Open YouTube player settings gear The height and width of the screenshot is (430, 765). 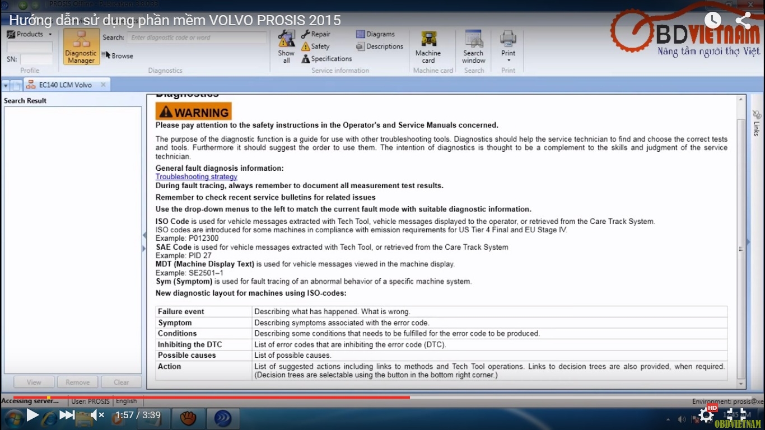[x=706, y=415]
